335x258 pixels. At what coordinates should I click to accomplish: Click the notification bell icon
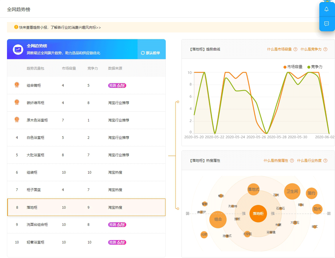click(x=327, y=9)
